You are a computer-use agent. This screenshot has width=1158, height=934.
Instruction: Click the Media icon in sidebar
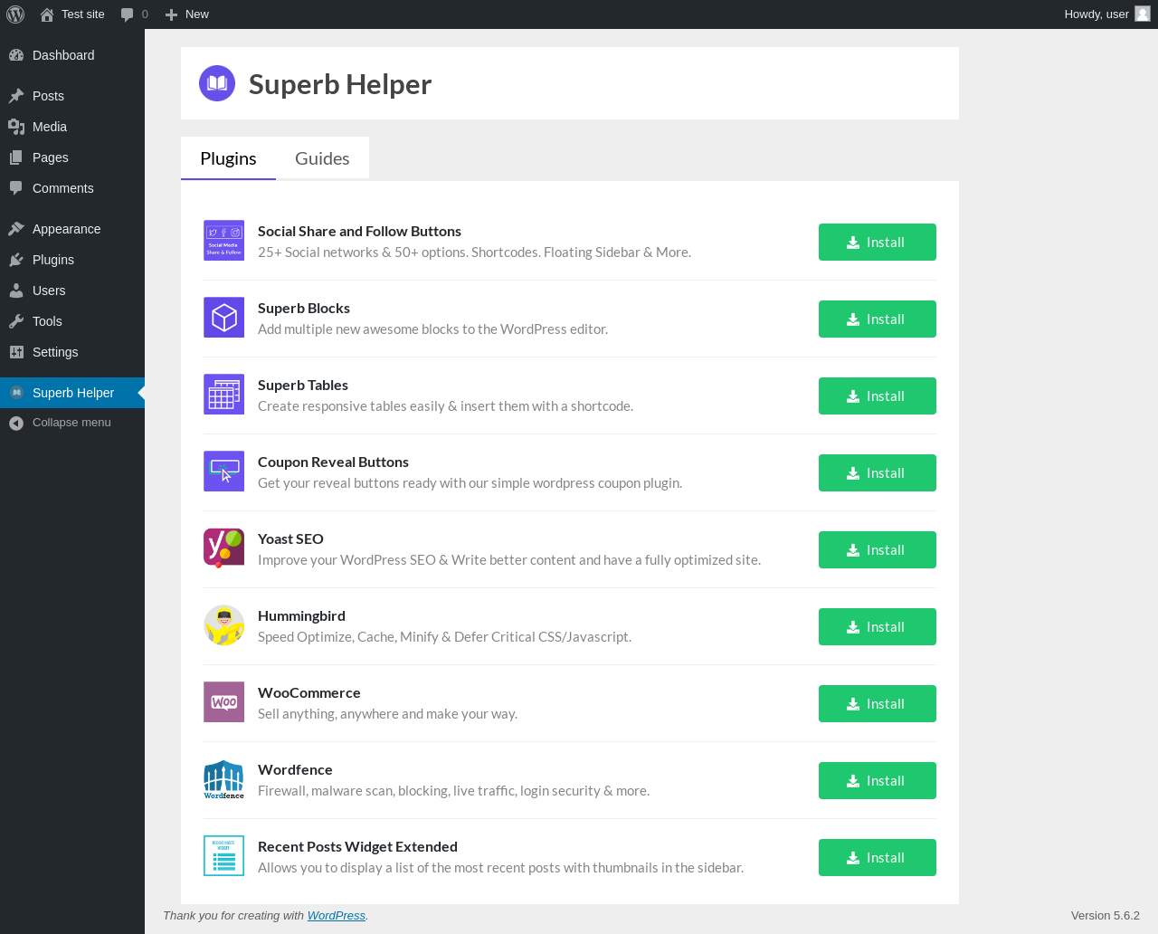[x=16, y=127]
